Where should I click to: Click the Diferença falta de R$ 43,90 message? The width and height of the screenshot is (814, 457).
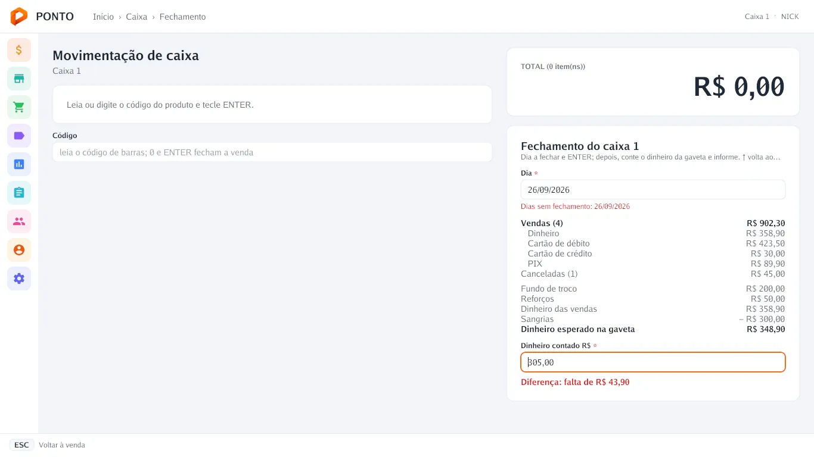point(575,382)
